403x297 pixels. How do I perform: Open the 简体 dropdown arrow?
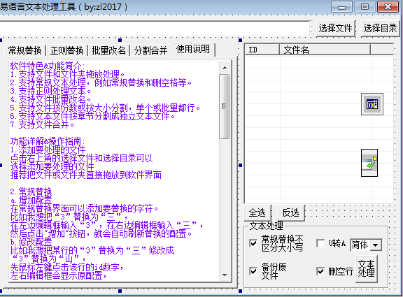point(376,245)
